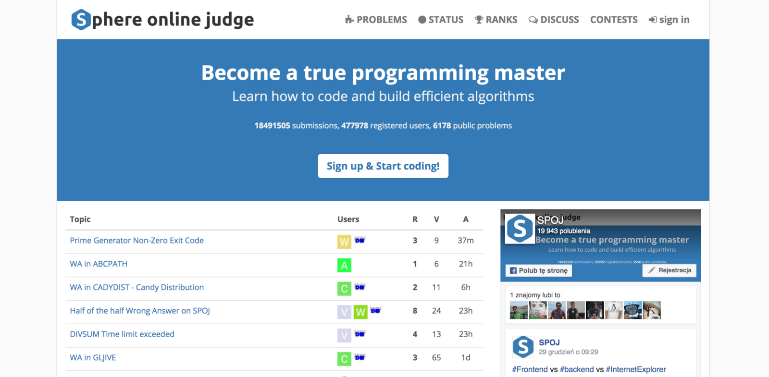The height and width of the screenshot is (377, 769).
Task: Click the A column header
Action: 466,219
